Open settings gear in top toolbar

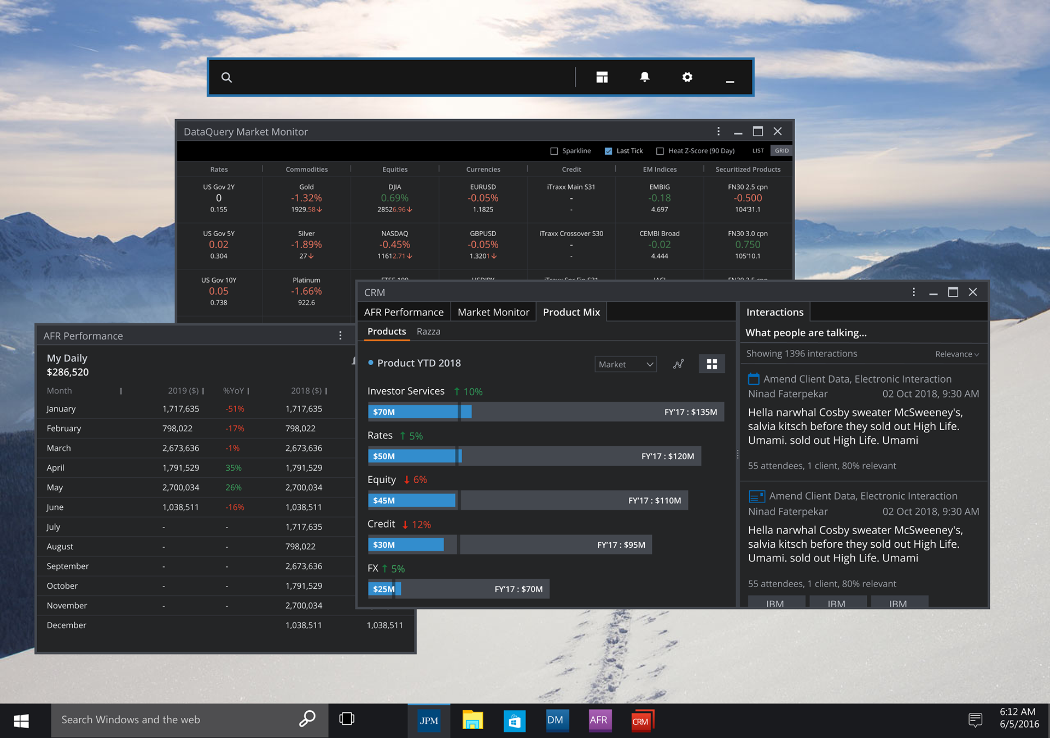687,78
